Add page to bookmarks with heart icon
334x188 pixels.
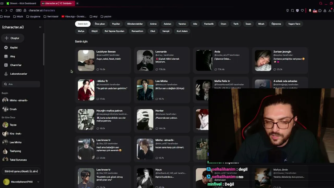coord(302,10)
